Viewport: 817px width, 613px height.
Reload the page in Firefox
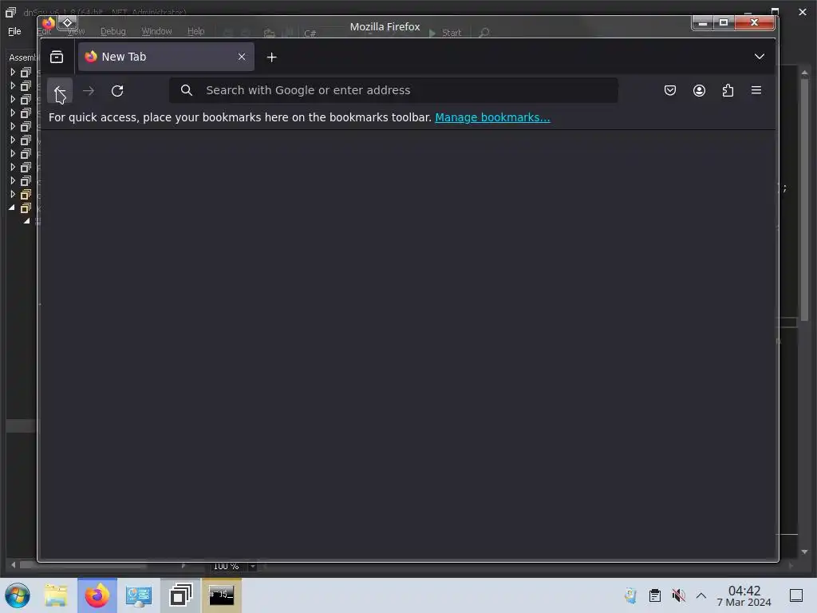[117, 91]
